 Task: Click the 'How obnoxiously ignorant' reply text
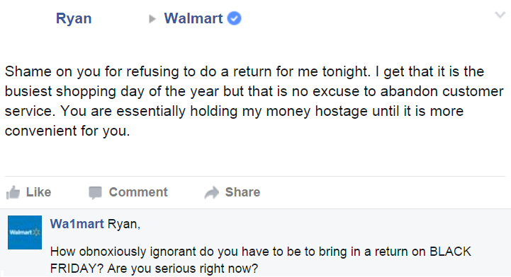click(123, 252)
